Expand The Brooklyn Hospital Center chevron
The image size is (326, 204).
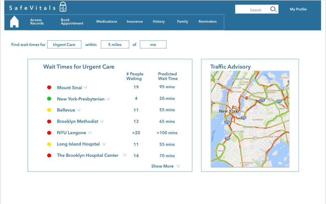pos(125,155)
